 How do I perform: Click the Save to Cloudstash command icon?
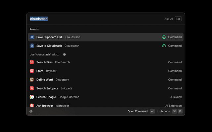click(x=32, y=46)
